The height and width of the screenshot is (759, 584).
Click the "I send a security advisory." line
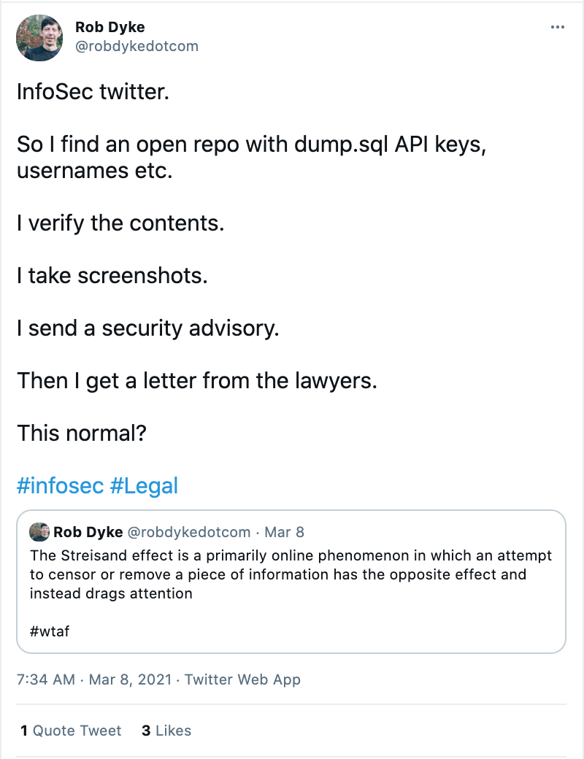pos(148,328)
